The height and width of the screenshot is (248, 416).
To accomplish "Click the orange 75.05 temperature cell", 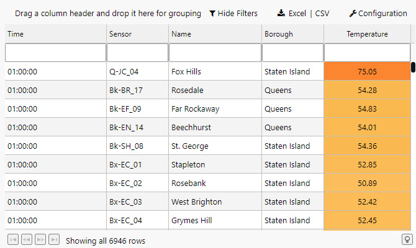I will tap(367, 71).
